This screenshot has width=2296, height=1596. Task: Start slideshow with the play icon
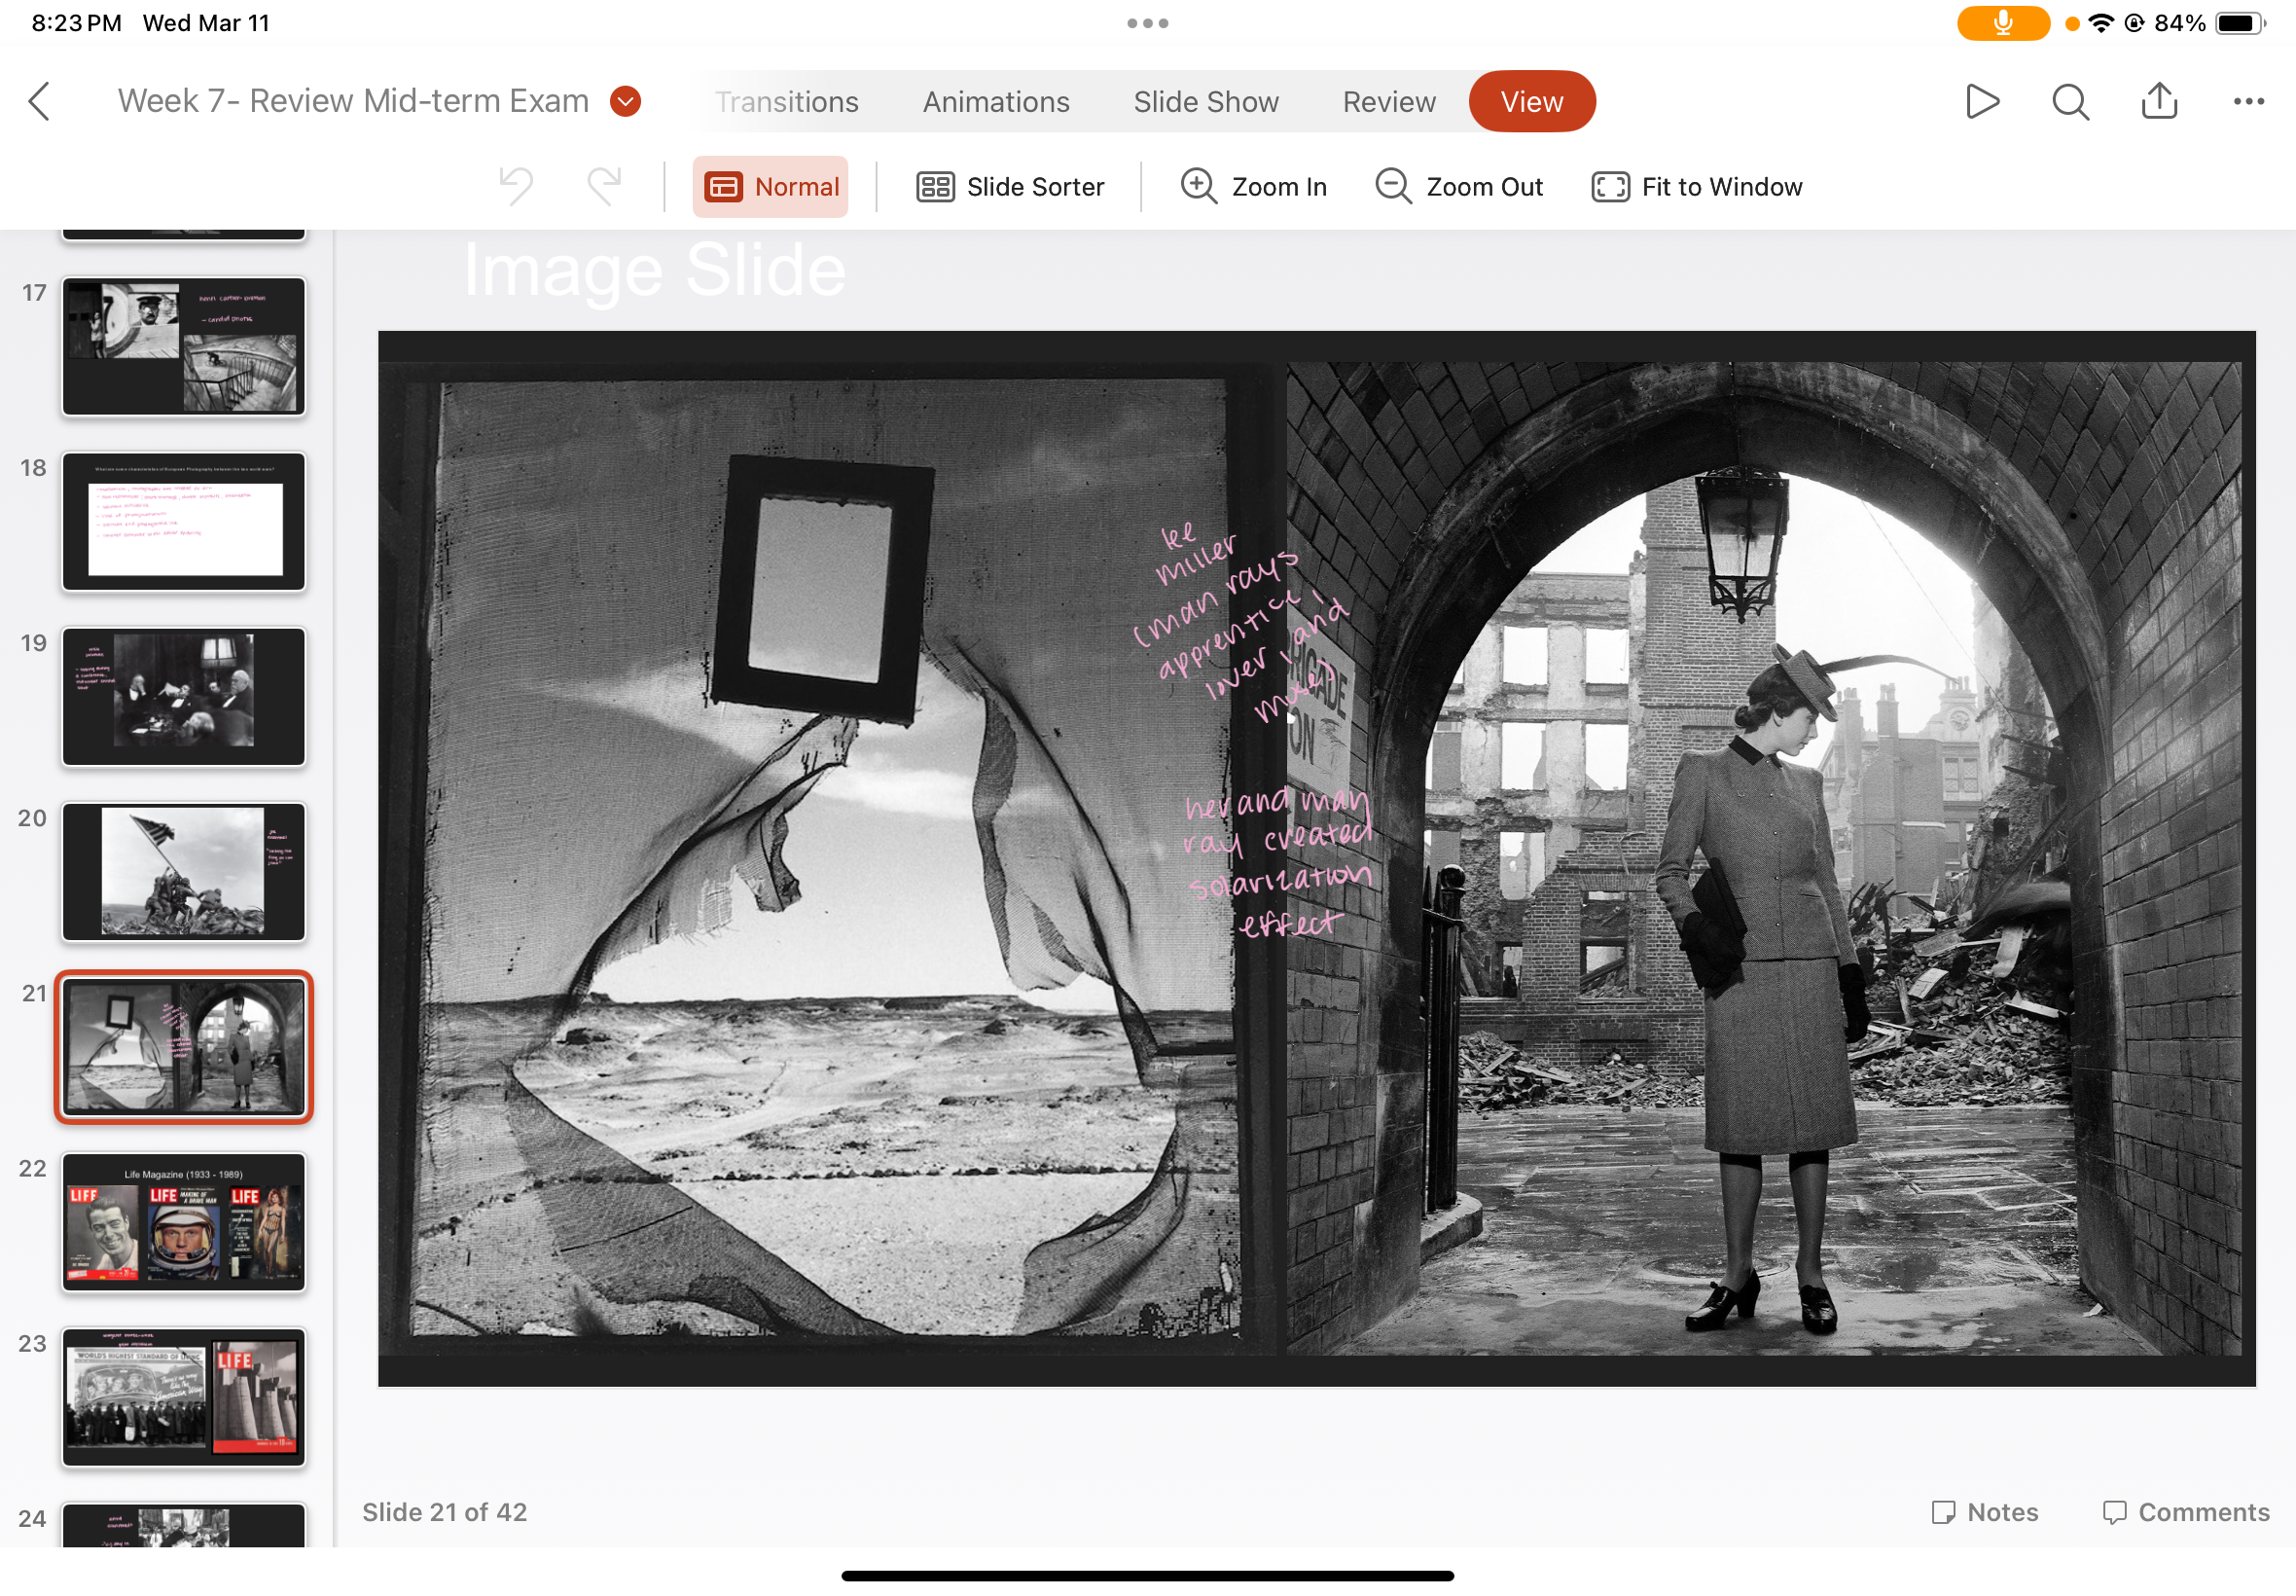tap(1981, 101)
